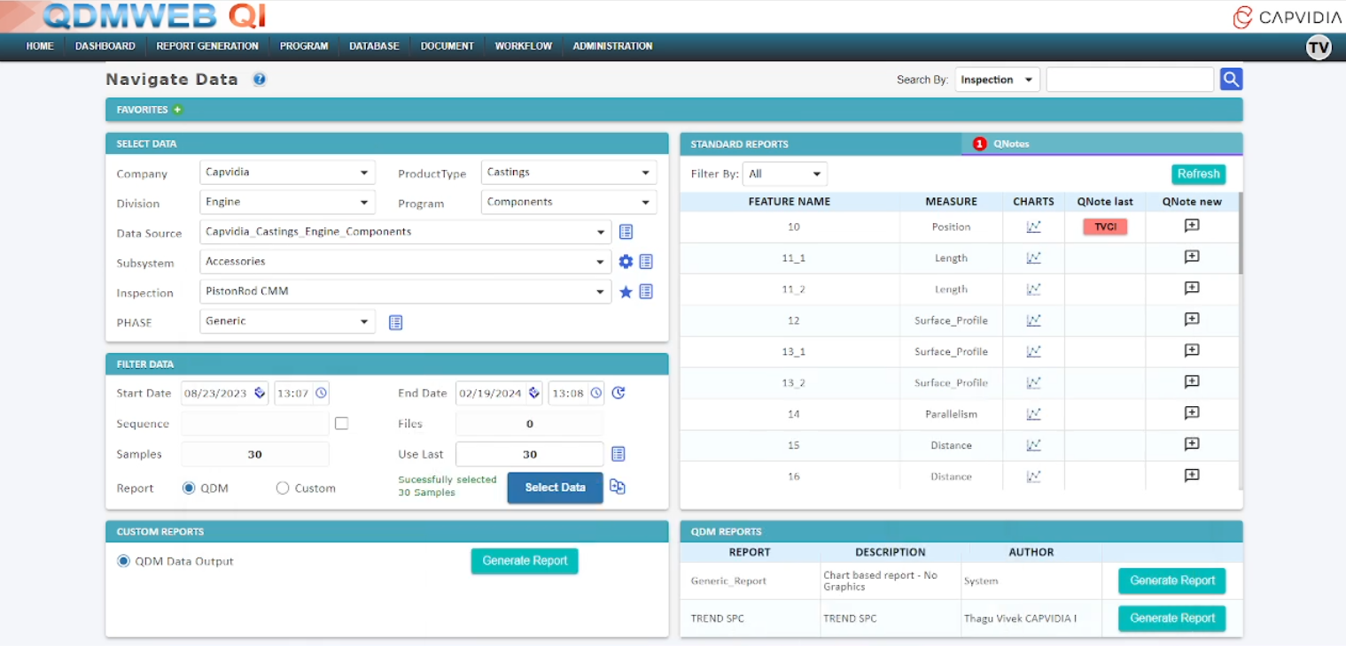The height and width of the screenshot is (646, 1346).
Task: Click the Inspection favorite star icon
Action: [626, 291]
